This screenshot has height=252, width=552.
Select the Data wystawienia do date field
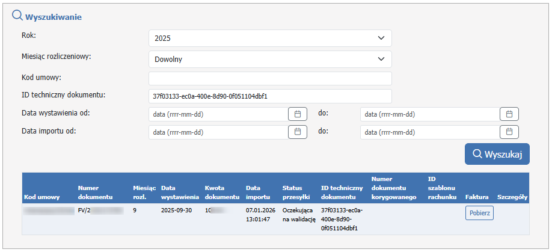429,114
